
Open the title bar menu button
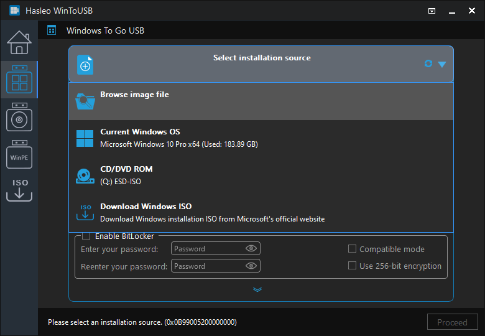[x=432, y=11]
